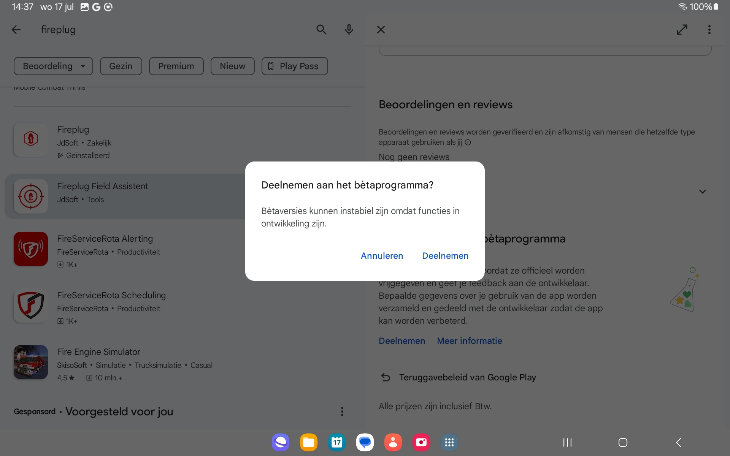Open the overflow menu in the top right
The image size is (730, 456).
tap(709, 30)
